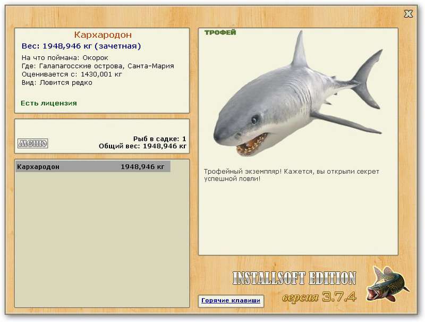425x322 pixels.
Task: Click the Кархародон fish name heading
Action: [x=103, y=35]
